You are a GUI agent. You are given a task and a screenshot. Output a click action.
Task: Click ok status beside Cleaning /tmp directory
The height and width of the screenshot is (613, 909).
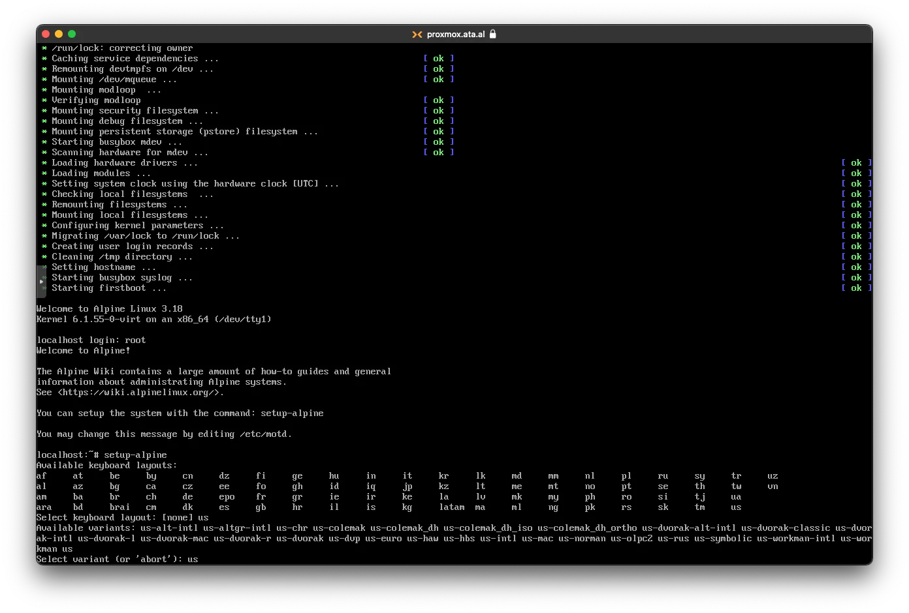tap(857, 257)
